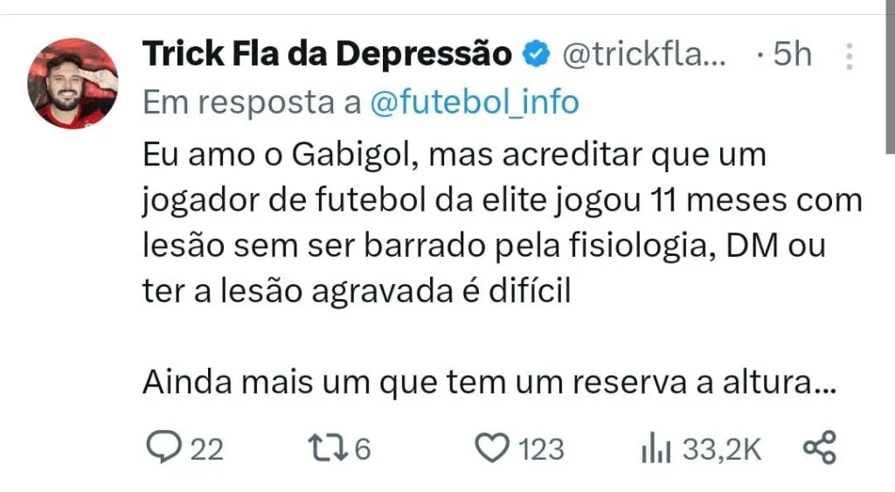
Task: Click the 33,2K views count
Action: pos(722,449)
